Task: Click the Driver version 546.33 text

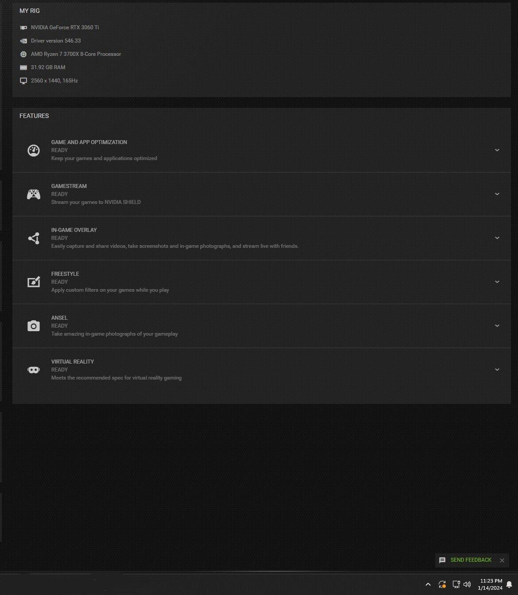Action: tap(56, 41)
